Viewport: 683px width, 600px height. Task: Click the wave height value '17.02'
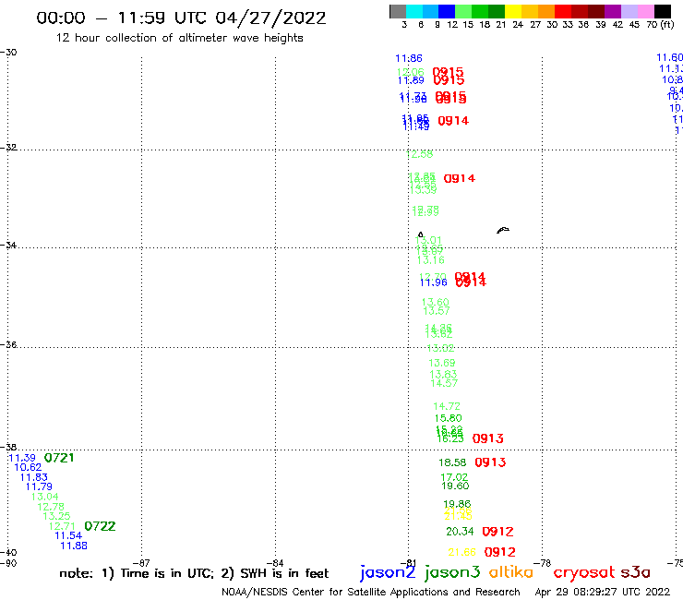(x=454, y=477)
